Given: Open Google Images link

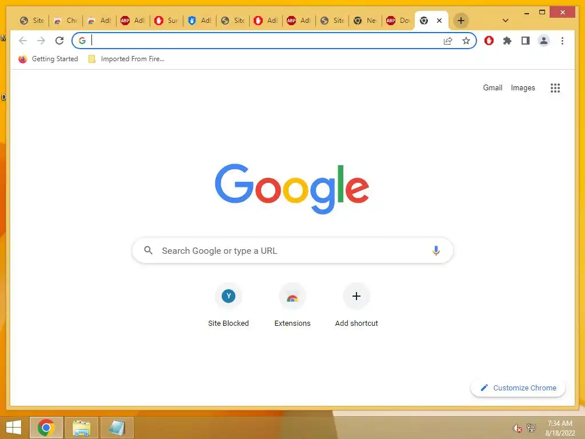Looking at the screenshot, I should point(523,87).
